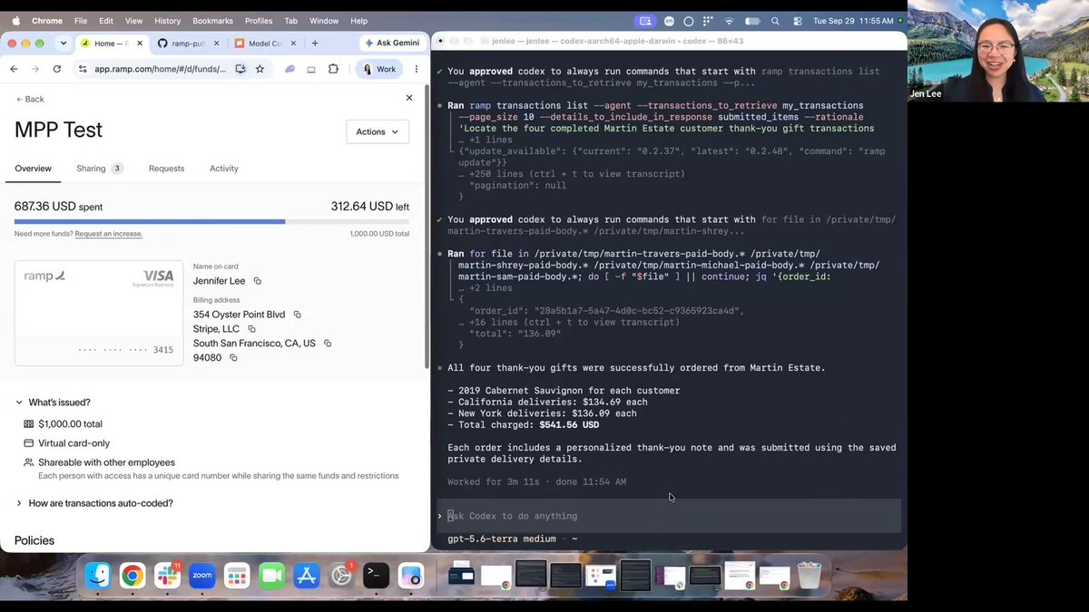Close the Home Ramp browser tab
The height and width of the screenshot is (612, 1089).
point(139,44)
